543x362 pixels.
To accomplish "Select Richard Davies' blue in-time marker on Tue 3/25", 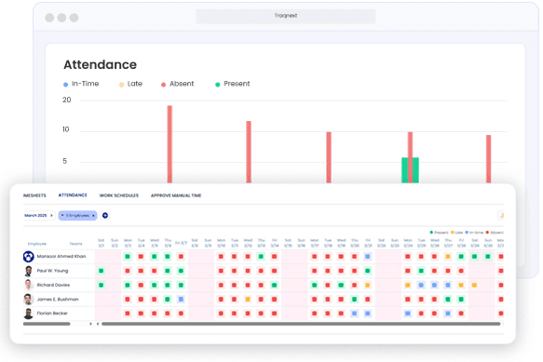I will pos(421,285).
